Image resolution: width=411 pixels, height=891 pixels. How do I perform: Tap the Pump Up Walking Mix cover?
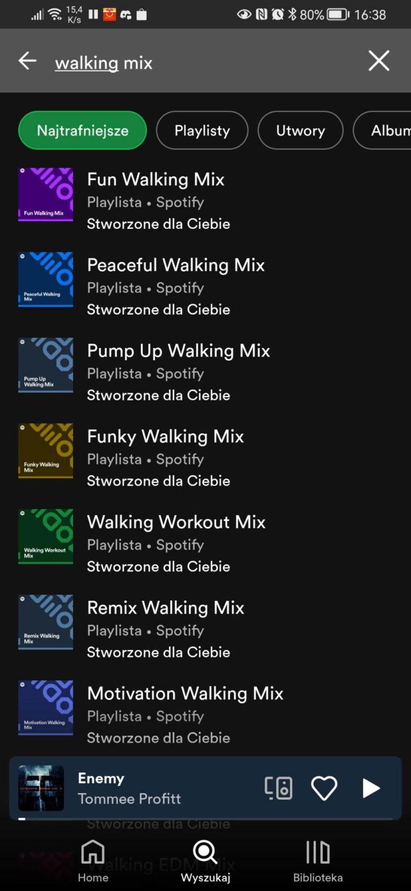click(x=46, y=365)
